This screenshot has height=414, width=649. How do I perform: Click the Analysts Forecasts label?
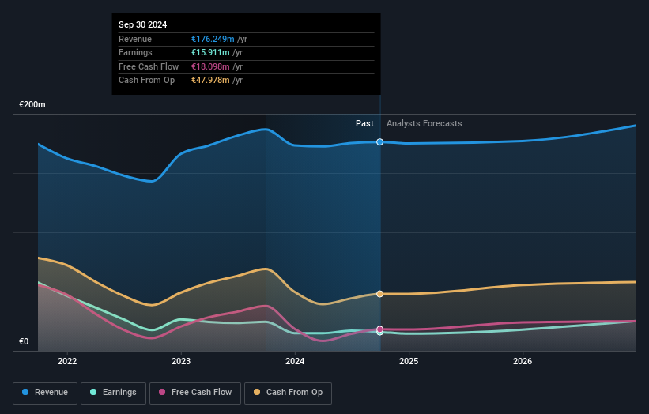point(424,123)
